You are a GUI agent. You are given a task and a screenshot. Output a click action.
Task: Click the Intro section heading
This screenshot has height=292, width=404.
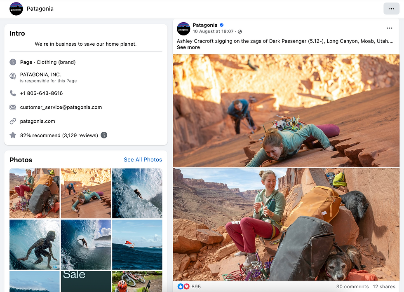click(17, 33)
